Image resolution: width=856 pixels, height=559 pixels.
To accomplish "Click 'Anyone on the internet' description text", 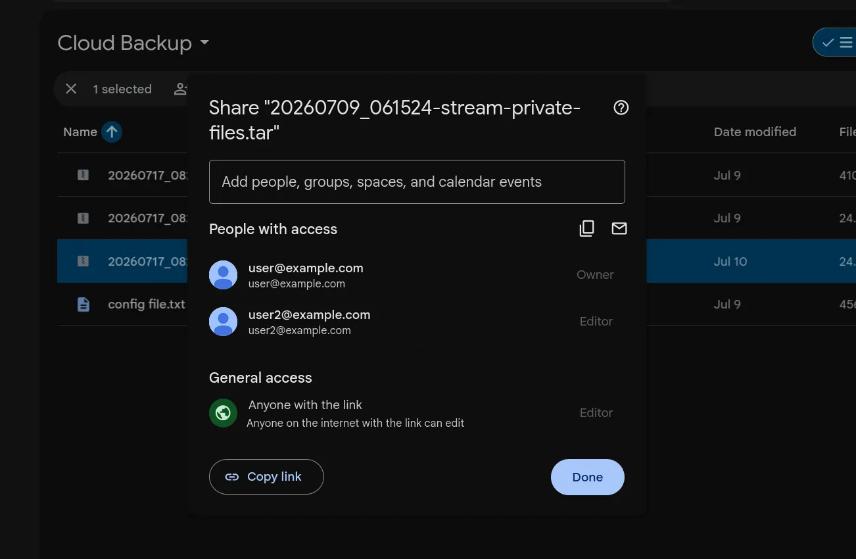I will coord(355,423).
